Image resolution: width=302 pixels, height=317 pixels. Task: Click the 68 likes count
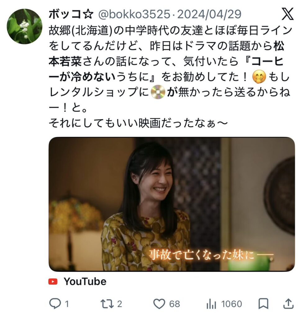174,304
